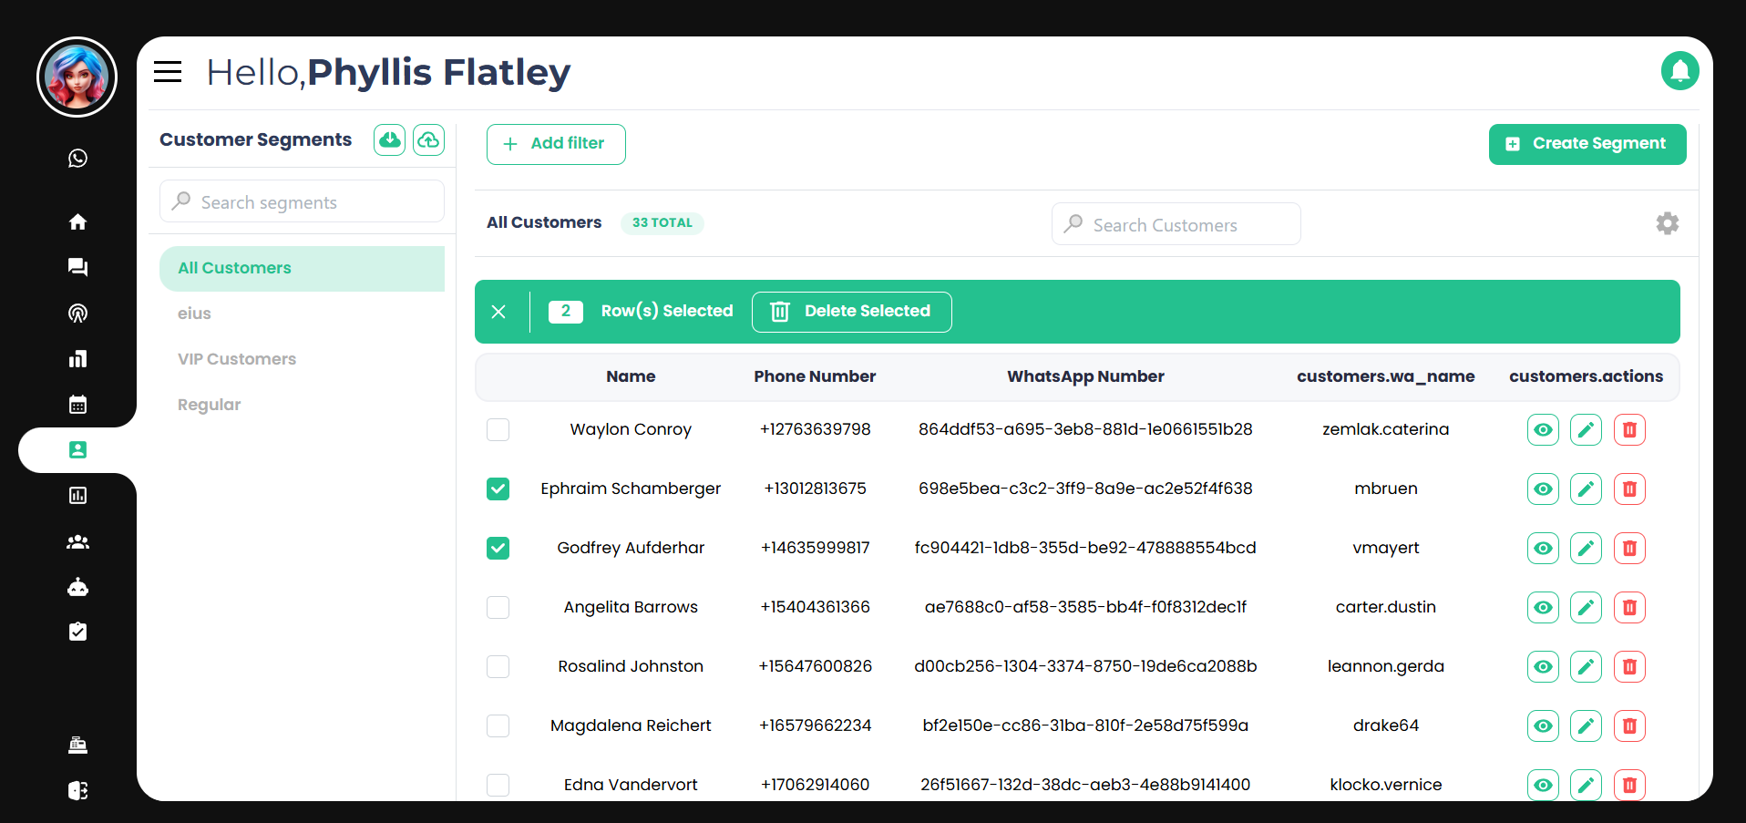The width and height of the screenshot is (1746, 823).
Task: Click the Delete Selected button
Action: 851,311
